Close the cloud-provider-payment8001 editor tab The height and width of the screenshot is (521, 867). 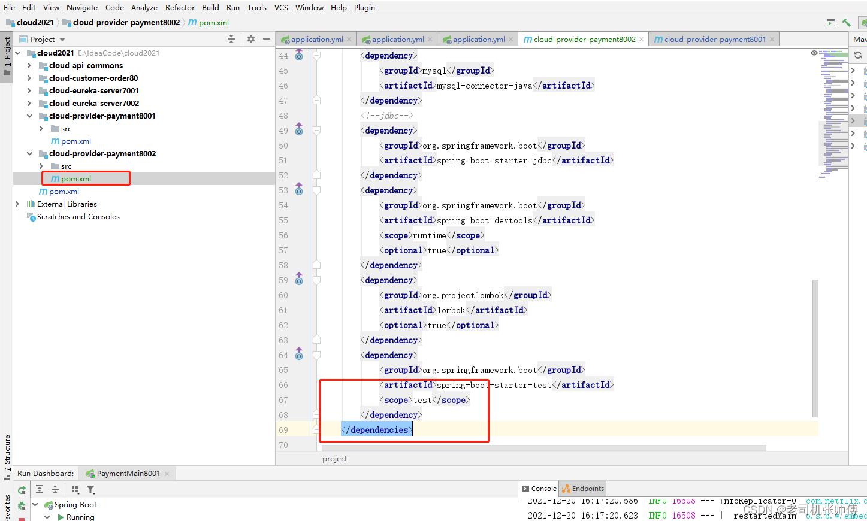[772, 40]
